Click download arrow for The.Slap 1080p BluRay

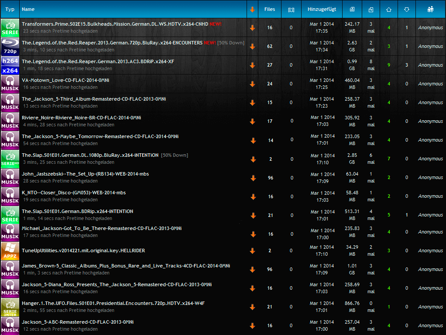pyautogui.click(x=253, y=159)
